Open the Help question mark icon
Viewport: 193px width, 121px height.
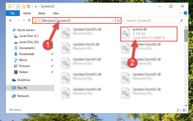pyautogui.click(x=185, y=13)
